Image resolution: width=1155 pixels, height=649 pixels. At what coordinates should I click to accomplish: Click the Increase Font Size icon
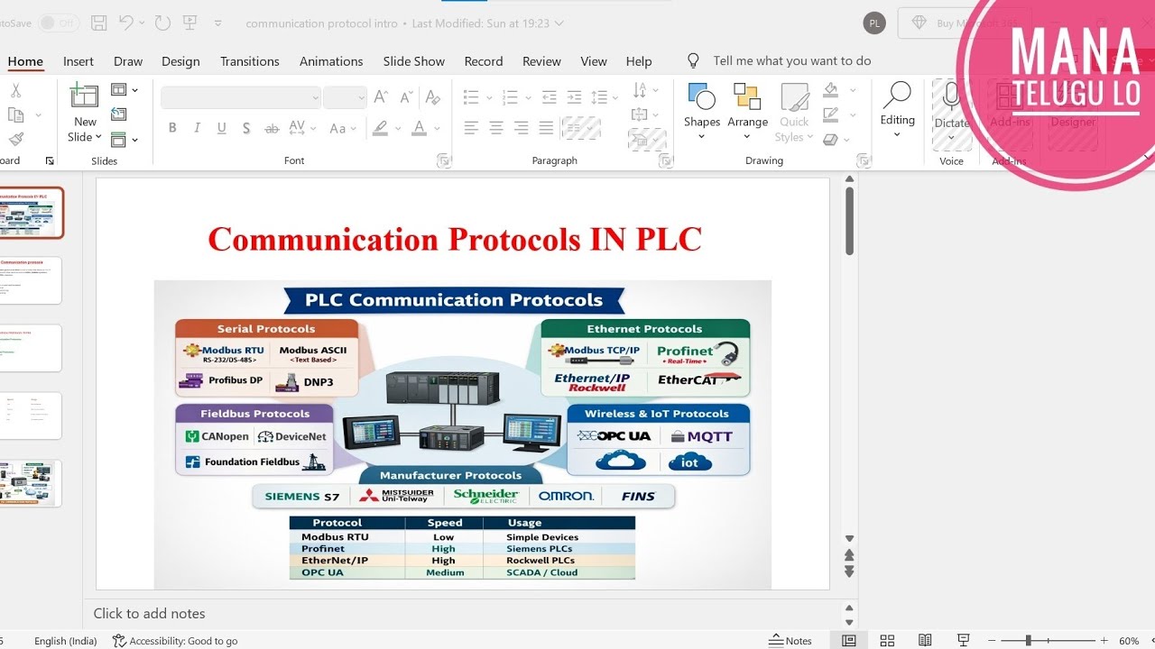382,97
